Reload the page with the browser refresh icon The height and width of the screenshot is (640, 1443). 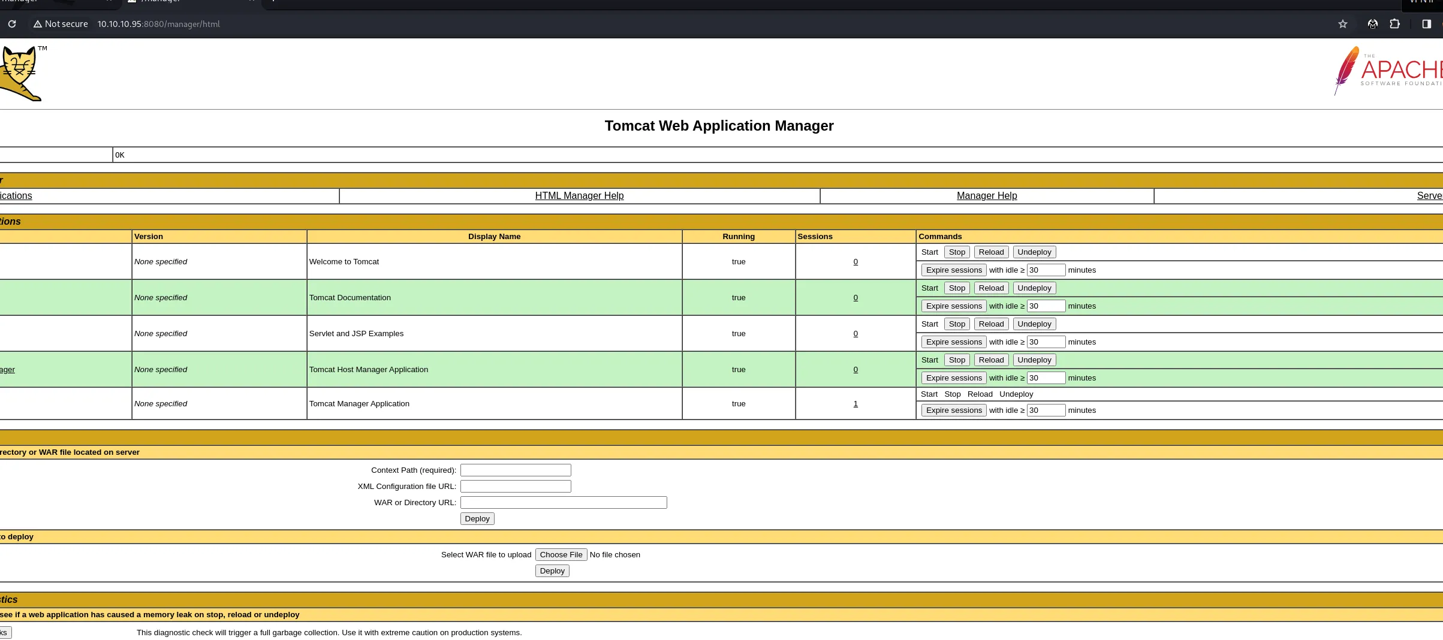pyautogui.click(x=12, y=24)
